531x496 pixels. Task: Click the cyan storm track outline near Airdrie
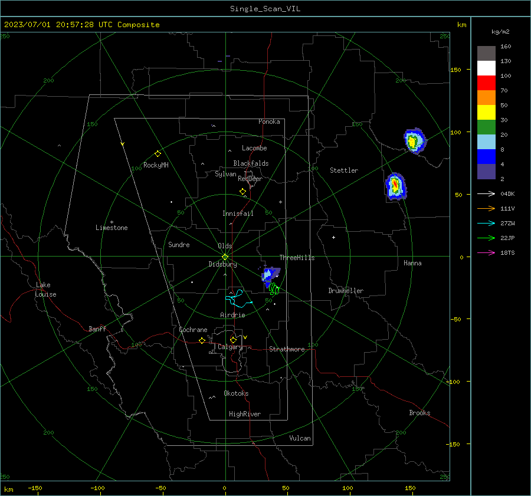point(238,298)
